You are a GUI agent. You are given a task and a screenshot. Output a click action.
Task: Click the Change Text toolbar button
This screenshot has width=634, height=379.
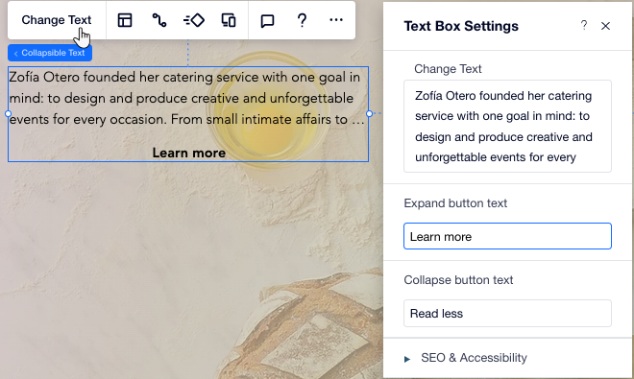point(57,20)
